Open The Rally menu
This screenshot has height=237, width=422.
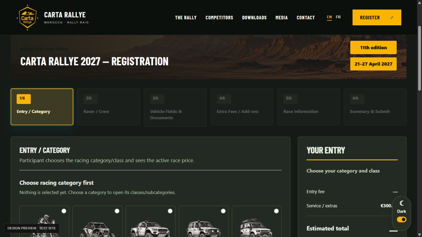186,17
